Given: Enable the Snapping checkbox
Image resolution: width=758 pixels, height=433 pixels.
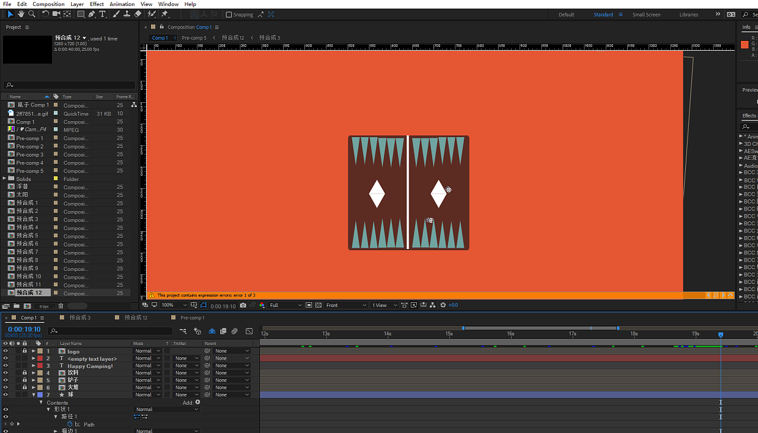Looking at the screenshot, I should point(229,15).
